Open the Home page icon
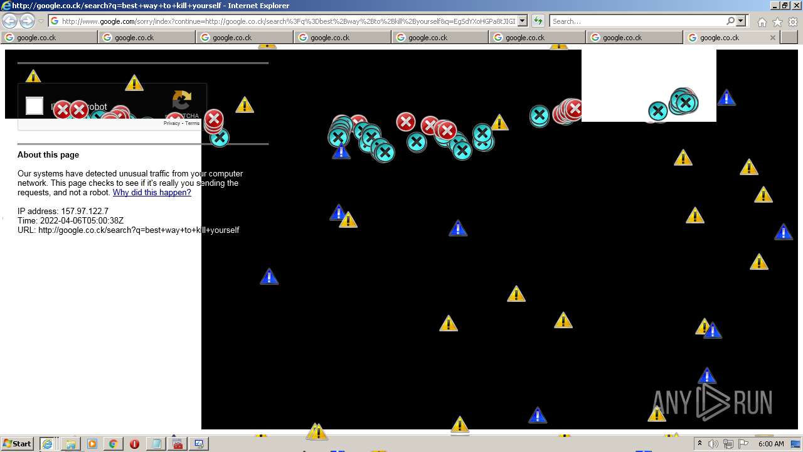803x452 pixels. (x=762, y=22)
